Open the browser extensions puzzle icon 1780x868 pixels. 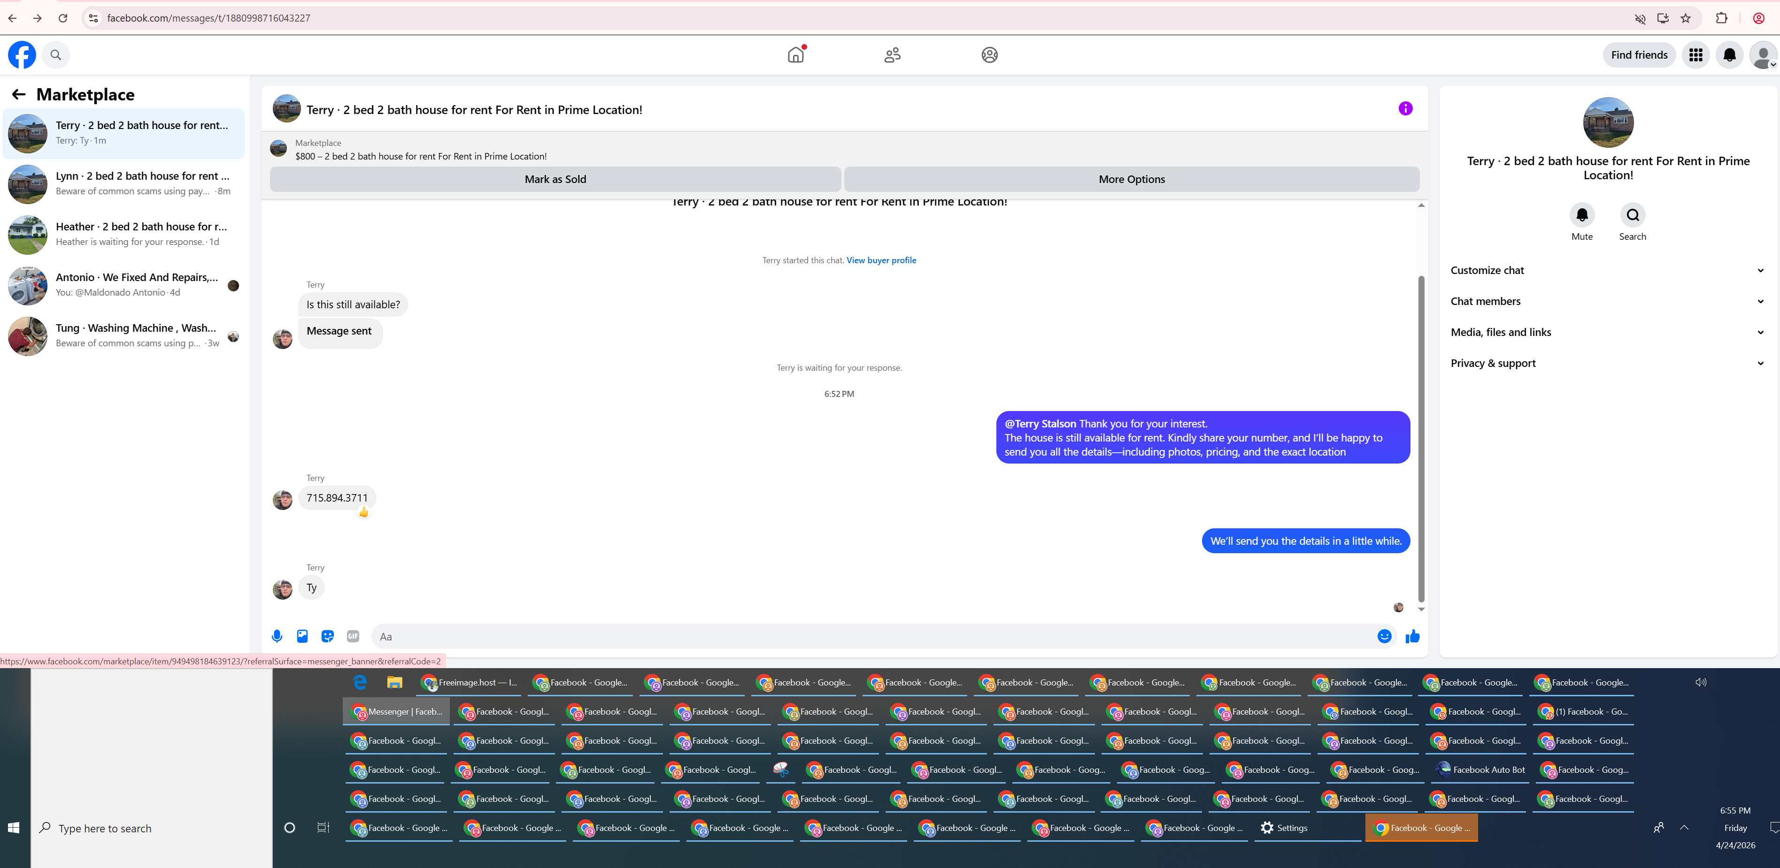point(1721,18)
